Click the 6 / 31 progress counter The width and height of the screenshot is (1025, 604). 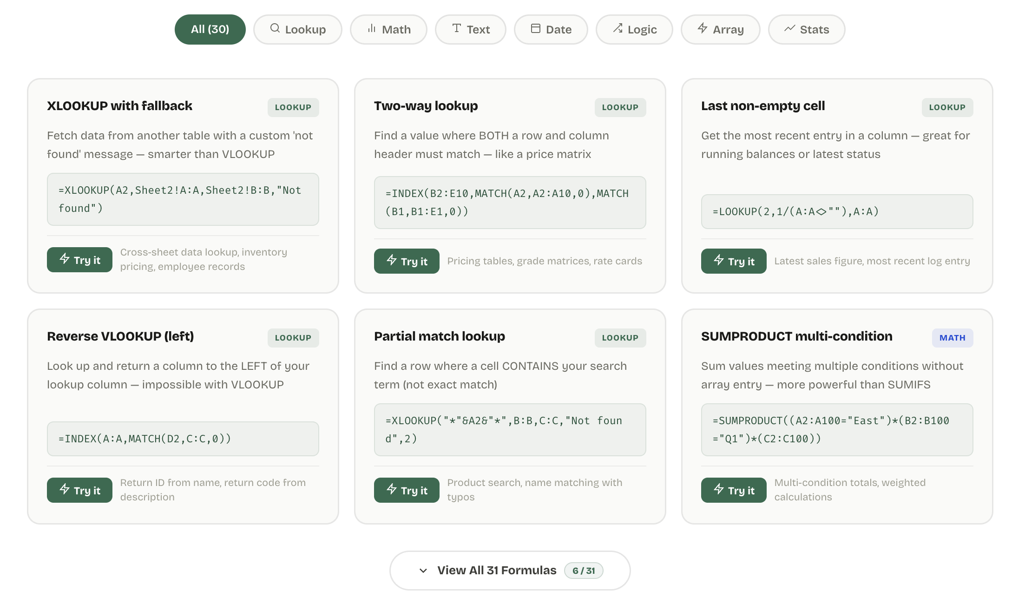584,571
